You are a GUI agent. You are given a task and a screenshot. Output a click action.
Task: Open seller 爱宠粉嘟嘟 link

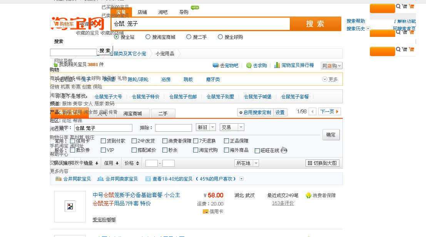pos(104,219)
